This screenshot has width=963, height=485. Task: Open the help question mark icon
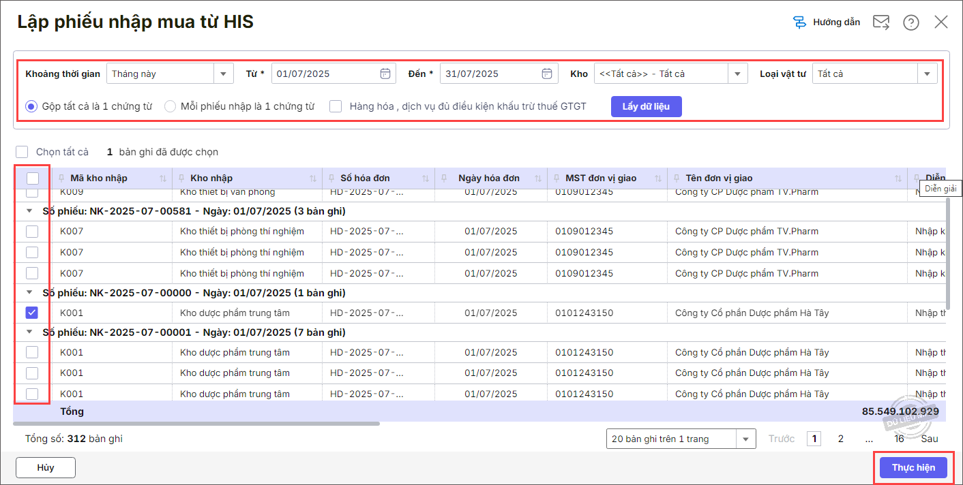click(x=911, y=22)
